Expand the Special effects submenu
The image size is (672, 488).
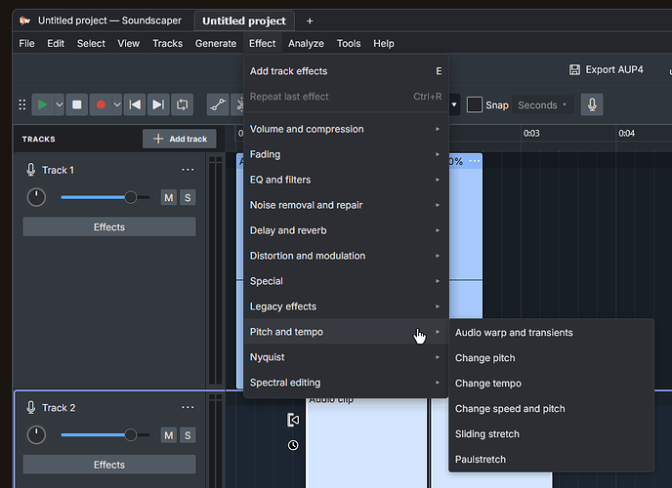tap(346, 281)
